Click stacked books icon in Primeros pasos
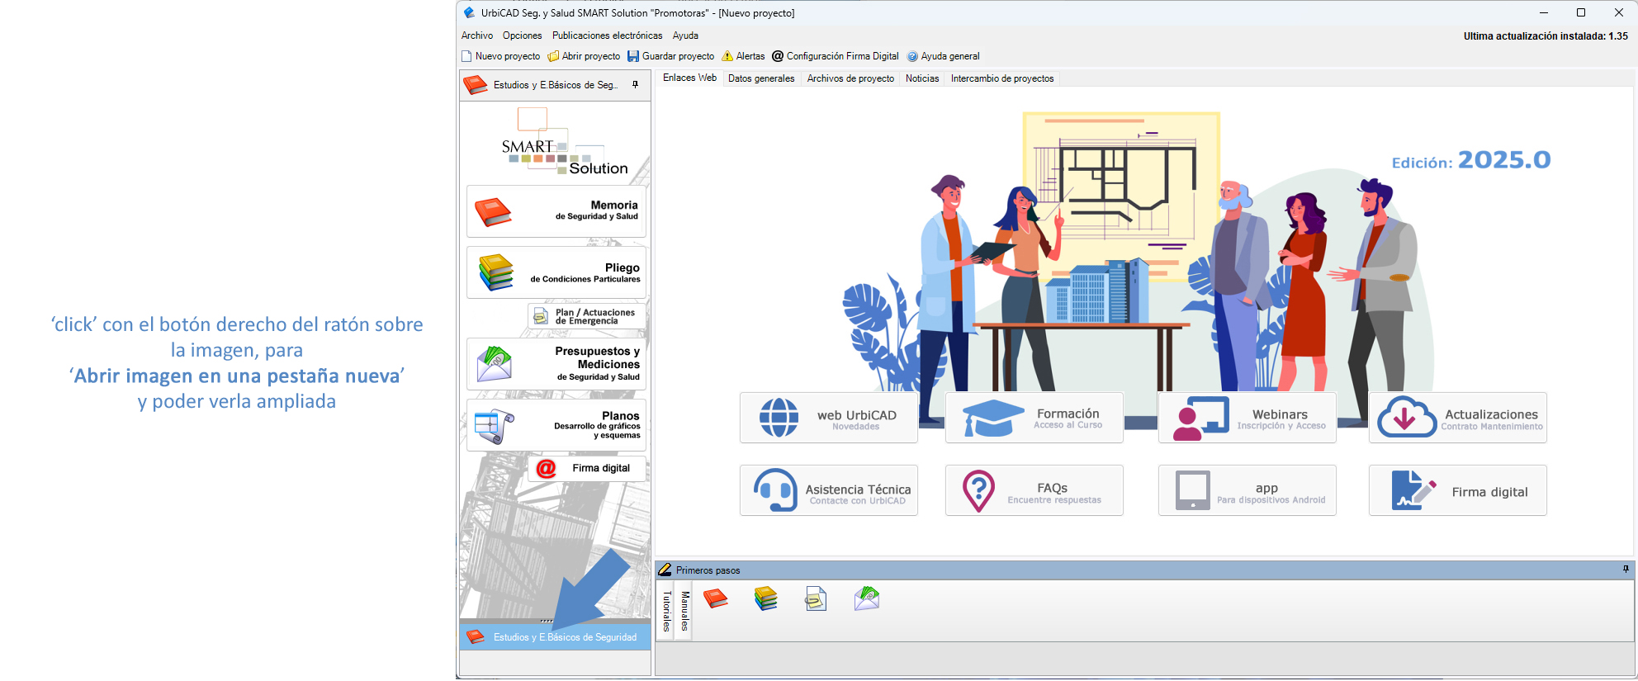Viewport: 1638px width, 681px height. click(766, 598)
